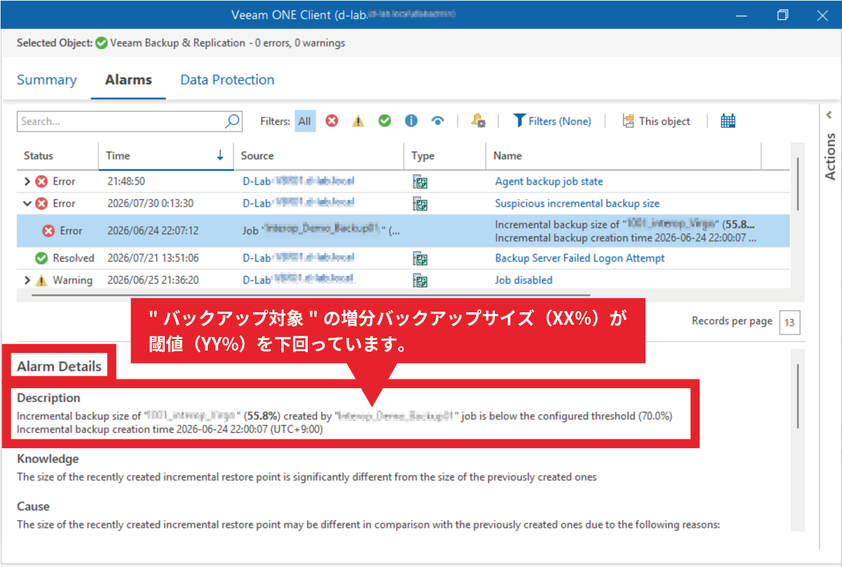Select the 2026/06/25 21:36:20 time cell
Image resolution: width=842 pixels, height=567 pixels.
point(153,281)
